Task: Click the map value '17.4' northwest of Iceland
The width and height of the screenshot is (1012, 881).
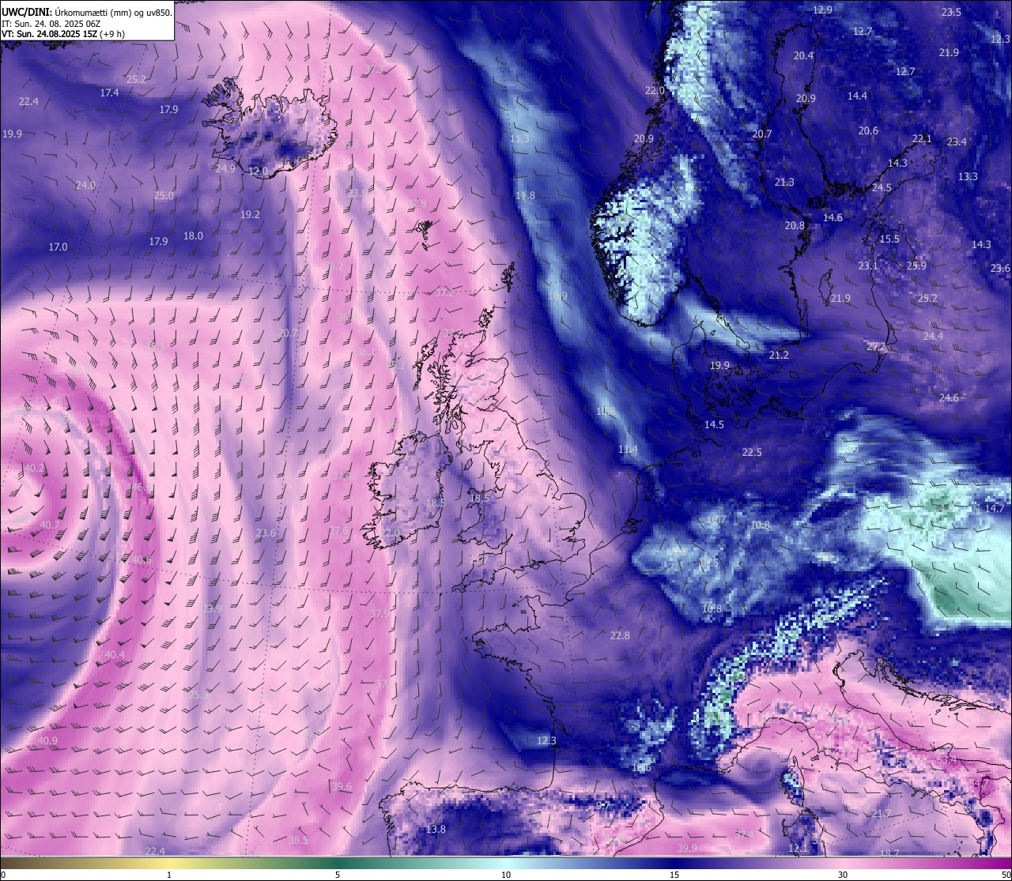Action: point(109,92)
